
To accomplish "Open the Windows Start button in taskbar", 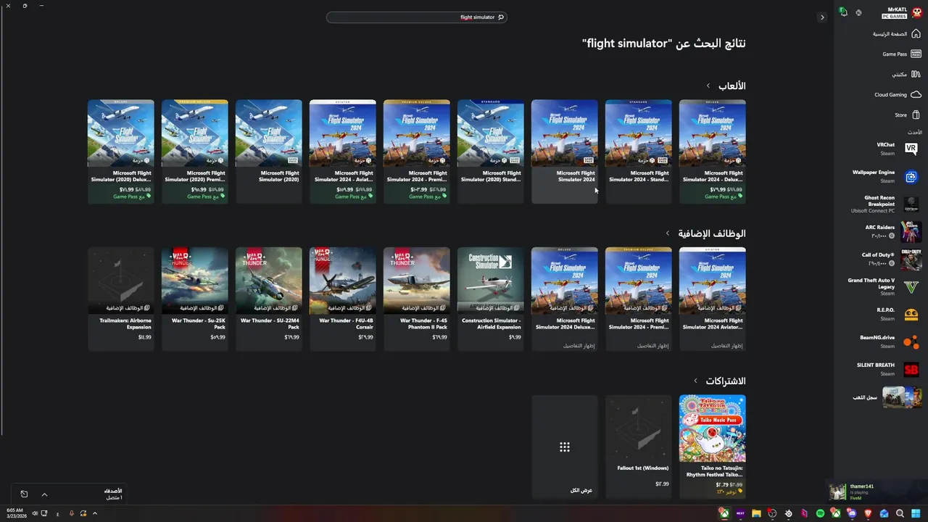I will coord(916,513).
